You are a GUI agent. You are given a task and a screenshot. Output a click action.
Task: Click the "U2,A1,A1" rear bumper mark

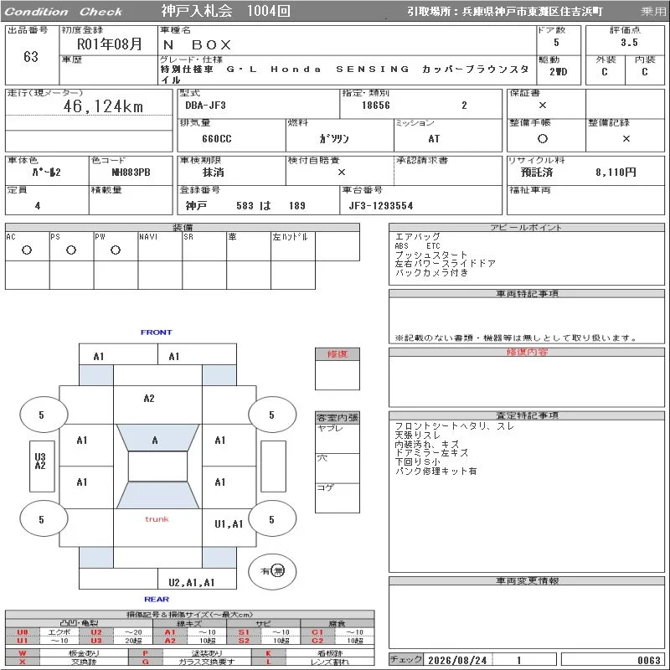[x=192, y=582]
